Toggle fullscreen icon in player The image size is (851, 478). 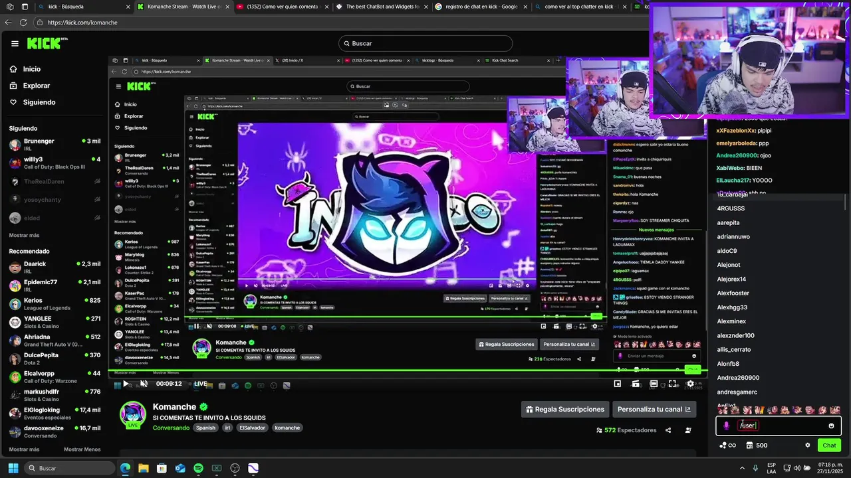pos(672,384)
